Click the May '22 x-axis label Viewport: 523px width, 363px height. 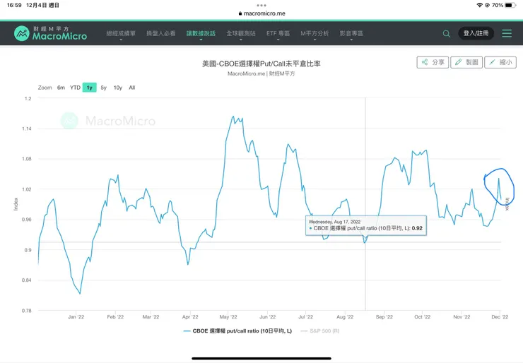228,317
